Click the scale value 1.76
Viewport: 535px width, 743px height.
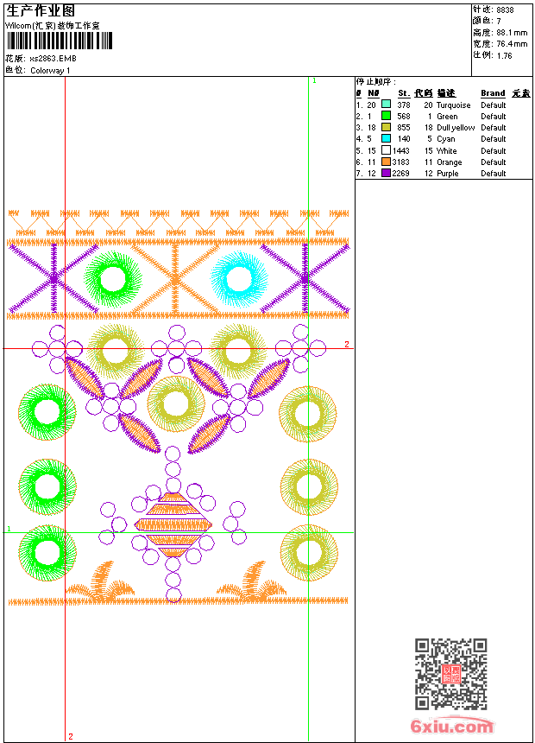[x=504, y=56]
